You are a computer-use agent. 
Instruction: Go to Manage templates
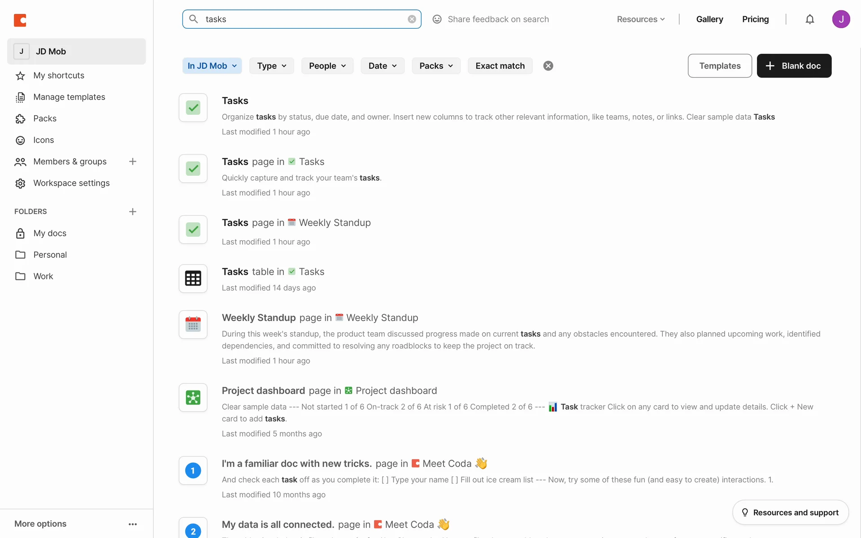pos(69,97)
